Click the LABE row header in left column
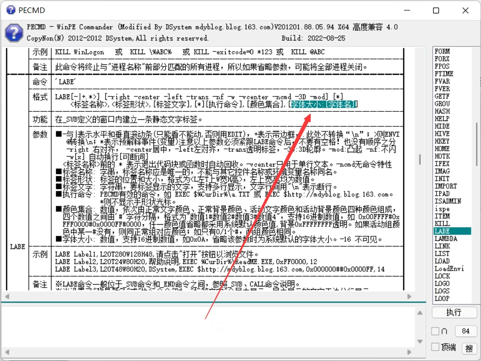Image resolution: width=481 pixels, height=361 pixels. click(17, 247)
